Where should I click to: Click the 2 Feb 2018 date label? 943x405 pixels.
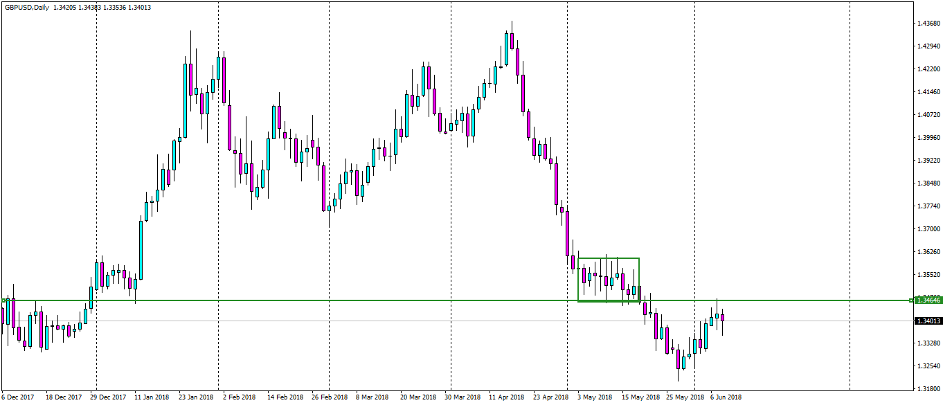[239, 397]
